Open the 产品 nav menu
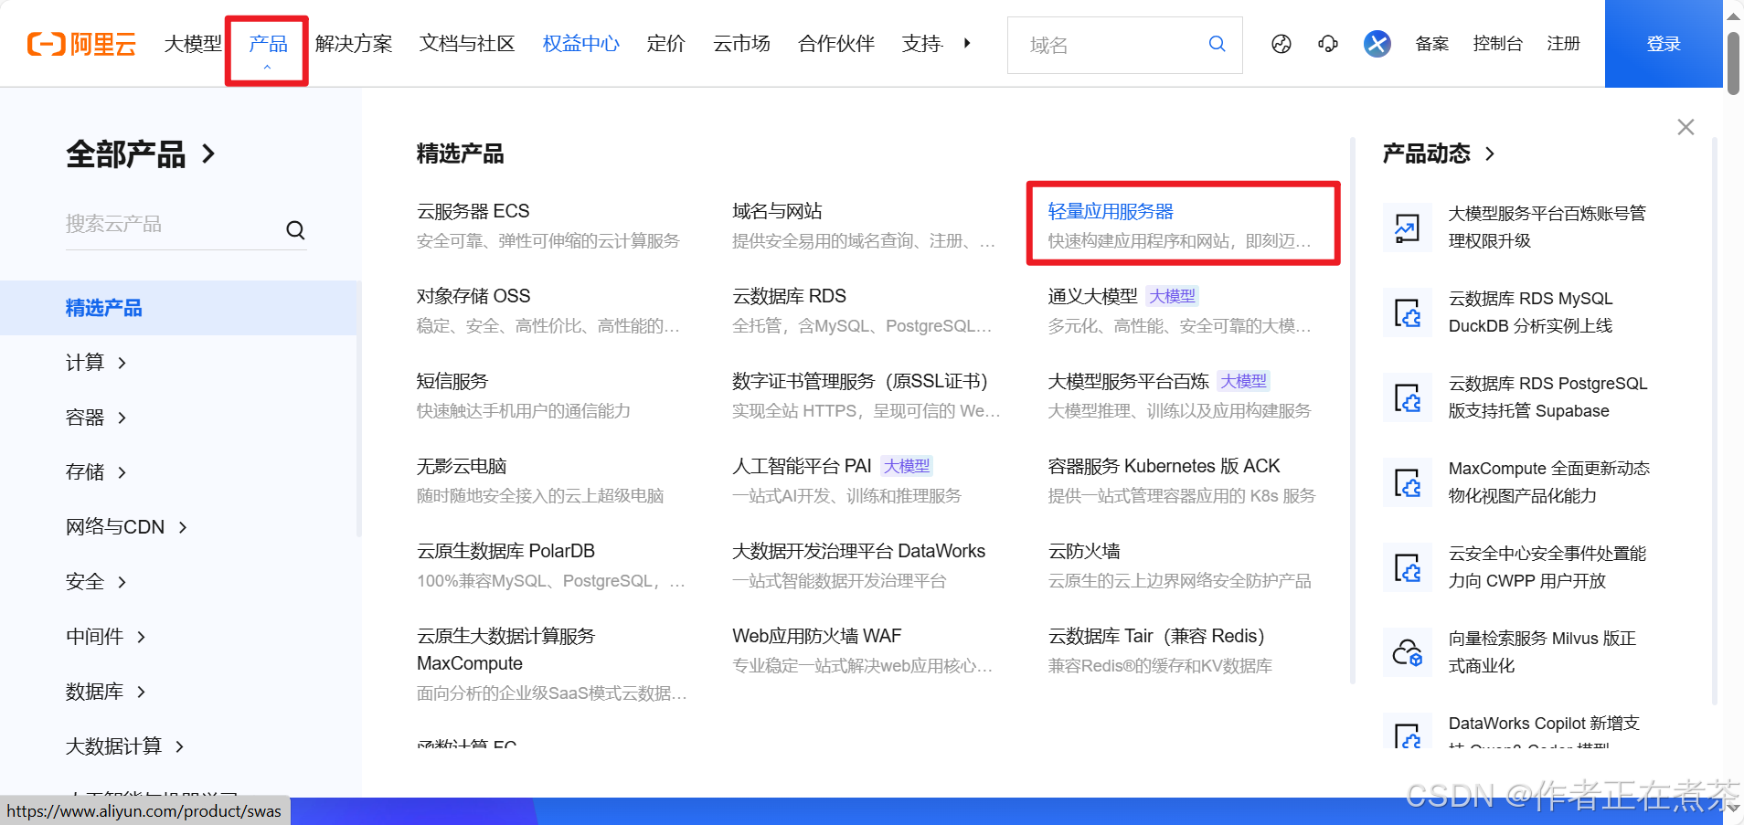Screen dimensions: 1744x825 [x=268, y=44]
